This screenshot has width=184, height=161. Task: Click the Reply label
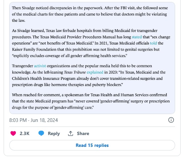(x=54, y=133)
